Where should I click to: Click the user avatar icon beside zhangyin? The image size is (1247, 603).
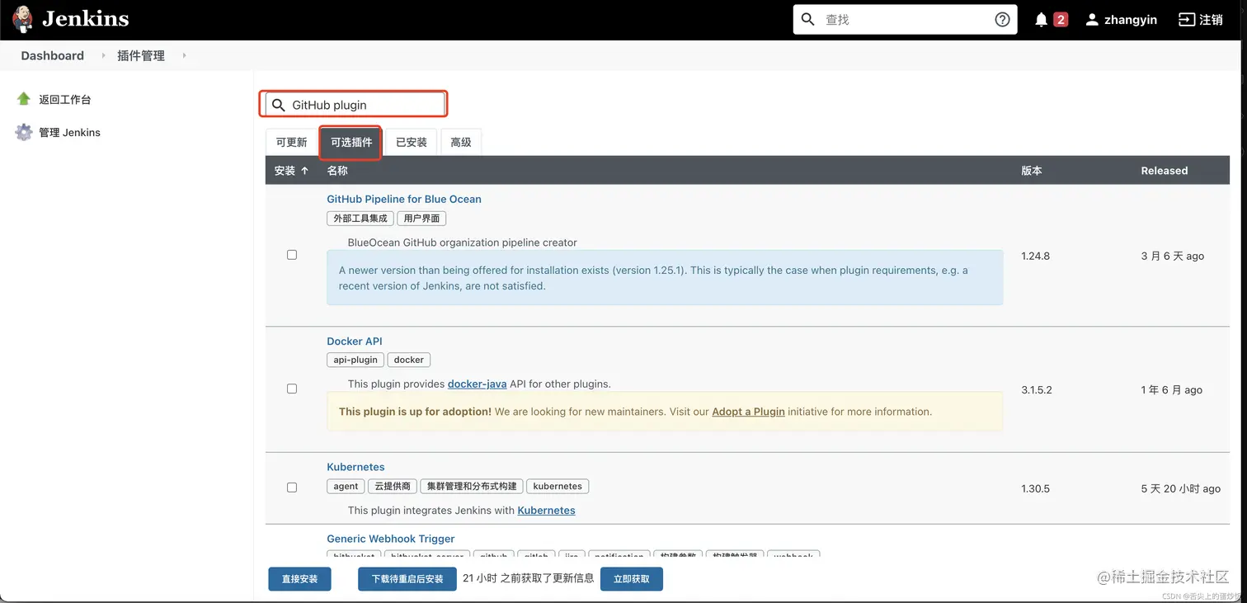pyautogui.click(x=1092, y=19)
